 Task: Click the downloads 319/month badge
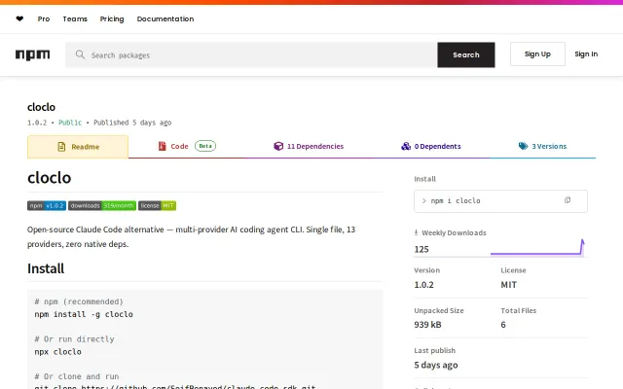point(102,205)
